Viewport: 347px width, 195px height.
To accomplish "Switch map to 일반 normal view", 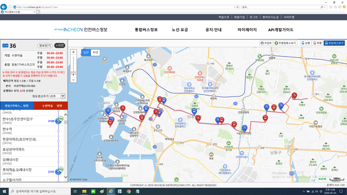I will coord(86,52).
